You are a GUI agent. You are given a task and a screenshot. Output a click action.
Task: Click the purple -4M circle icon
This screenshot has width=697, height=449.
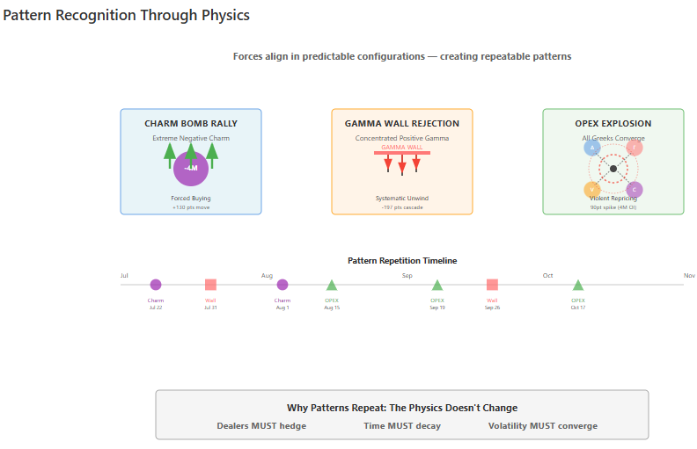[191, 168]
